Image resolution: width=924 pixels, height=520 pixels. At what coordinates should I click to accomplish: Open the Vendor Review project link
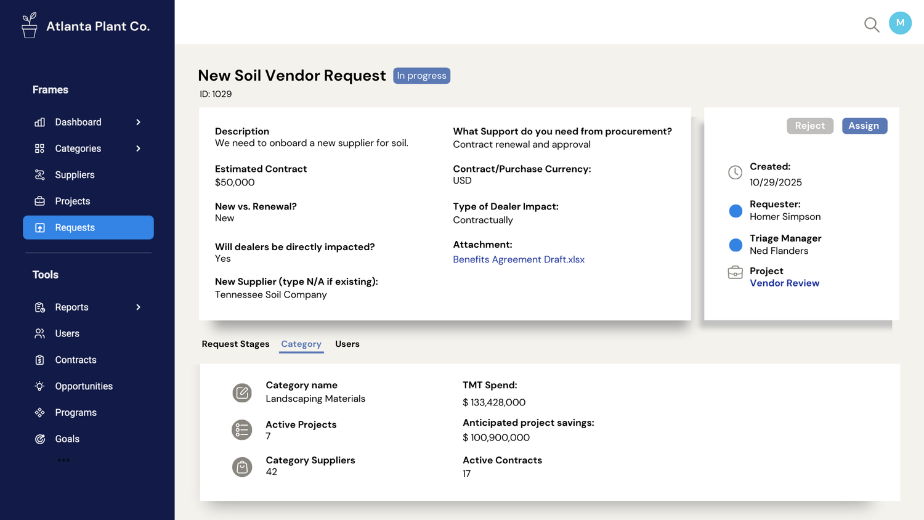[x=784, y=283]
